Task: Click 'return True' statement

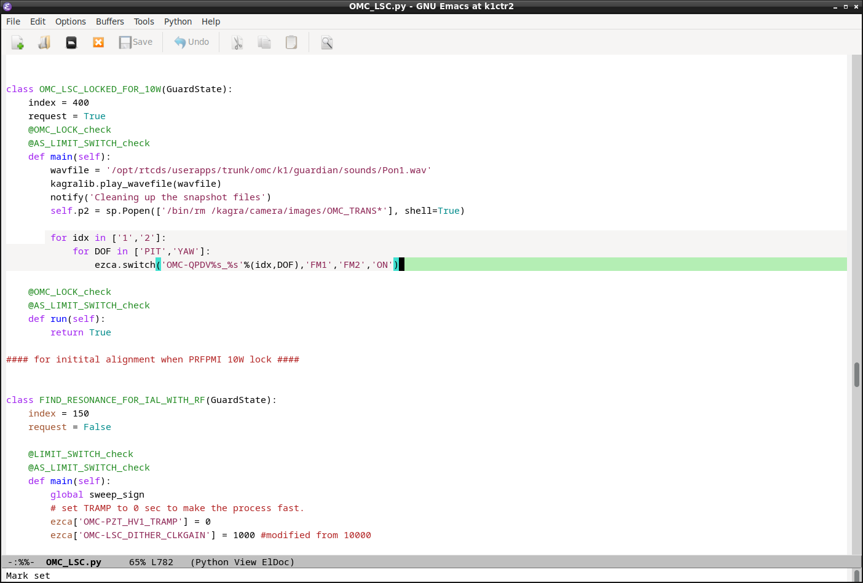Action: 81,332
